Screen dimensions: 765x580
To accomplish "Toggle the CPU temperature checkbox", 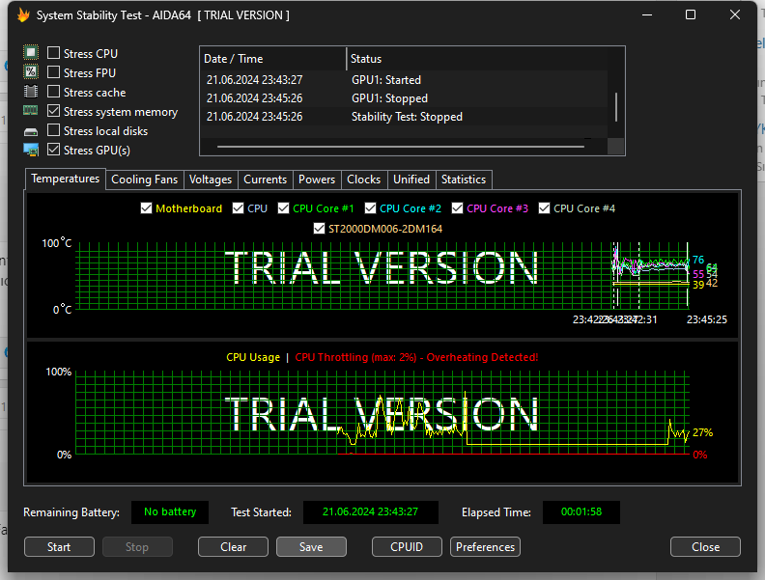I will 238,208.
